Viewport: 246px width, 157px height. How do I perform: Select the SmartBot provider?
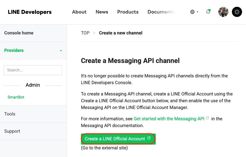click(16, 97)
